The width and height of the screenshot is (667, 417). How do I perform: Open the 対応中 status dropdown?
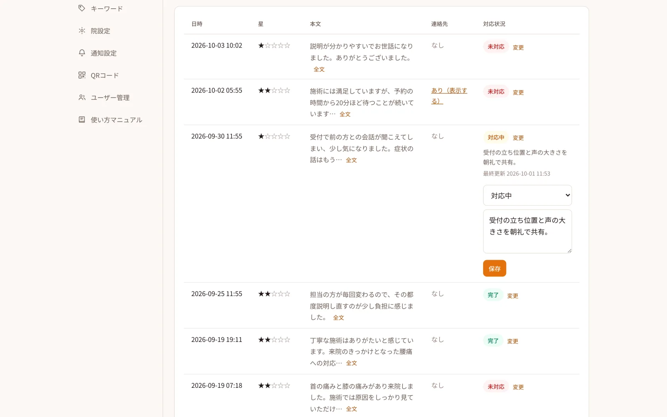[527, 195]
